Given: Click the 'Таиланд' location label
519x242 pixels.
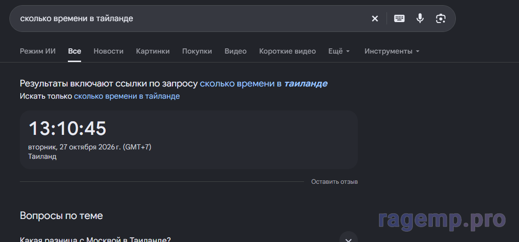Looking at the screenshot, I should click(42, 156).
